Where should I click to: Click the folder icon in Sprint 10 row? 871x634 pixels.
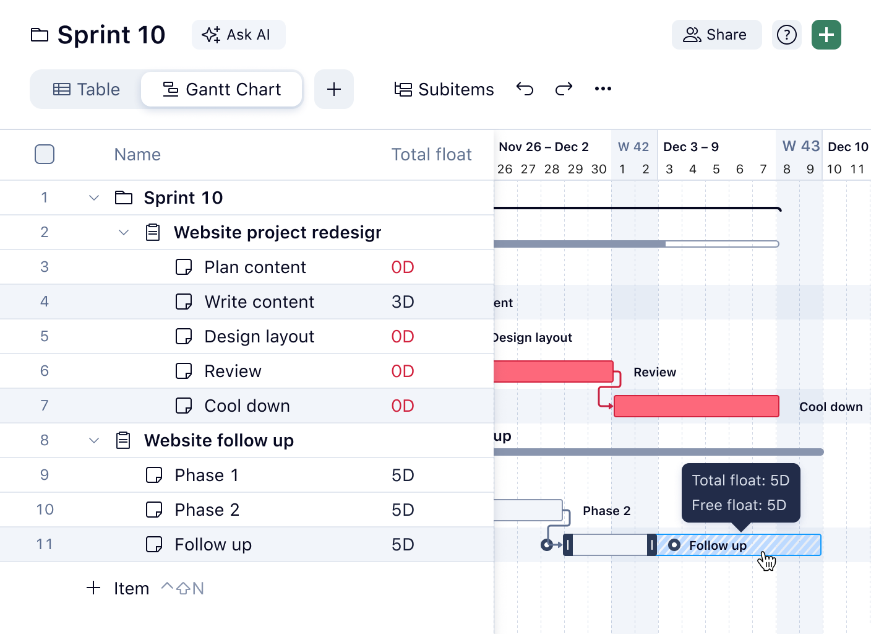(x=124, y=198)
